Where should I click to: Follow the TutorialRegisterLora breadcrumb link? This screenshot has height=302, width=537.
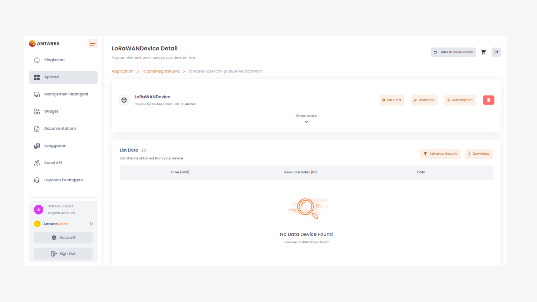point(161,71)
